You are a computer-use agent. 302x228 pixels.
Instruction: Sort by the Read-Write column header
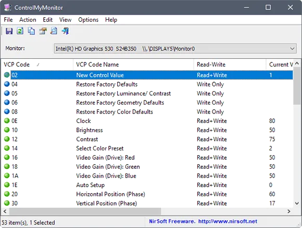pyautogui.click(x=230, y=65)
